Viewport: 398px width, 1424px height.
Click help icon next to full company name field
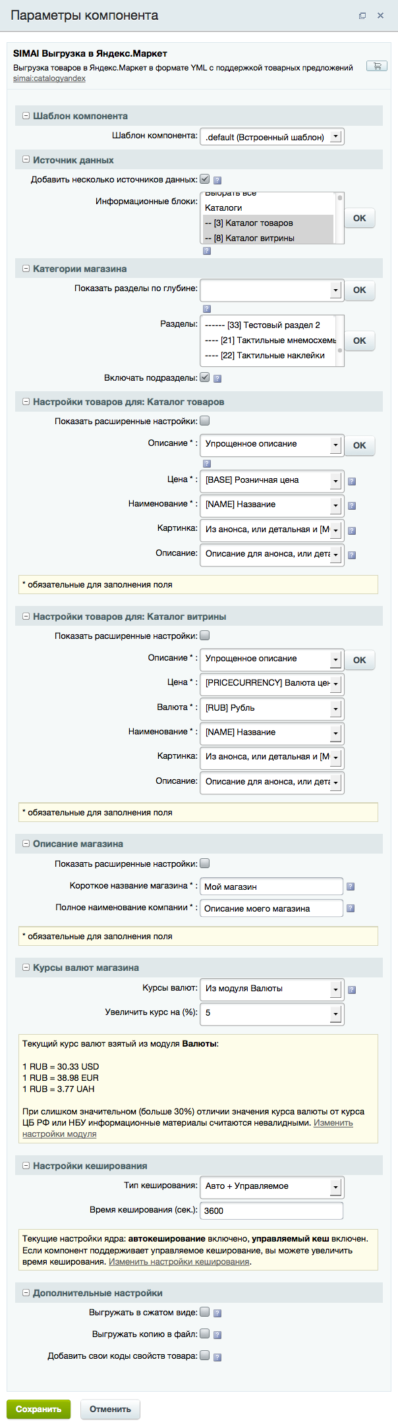[x=351, y=908]
